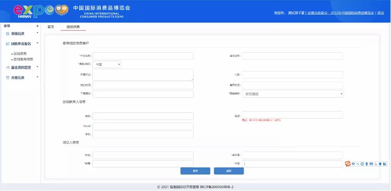Click the 邮箱 field under 领证人信息
This screenshot has width=391, height=191.
(143, 164)
